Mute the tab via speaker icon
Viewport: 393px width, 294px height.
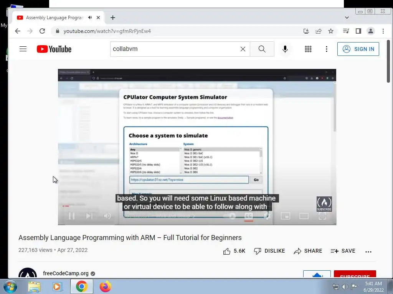90,18
